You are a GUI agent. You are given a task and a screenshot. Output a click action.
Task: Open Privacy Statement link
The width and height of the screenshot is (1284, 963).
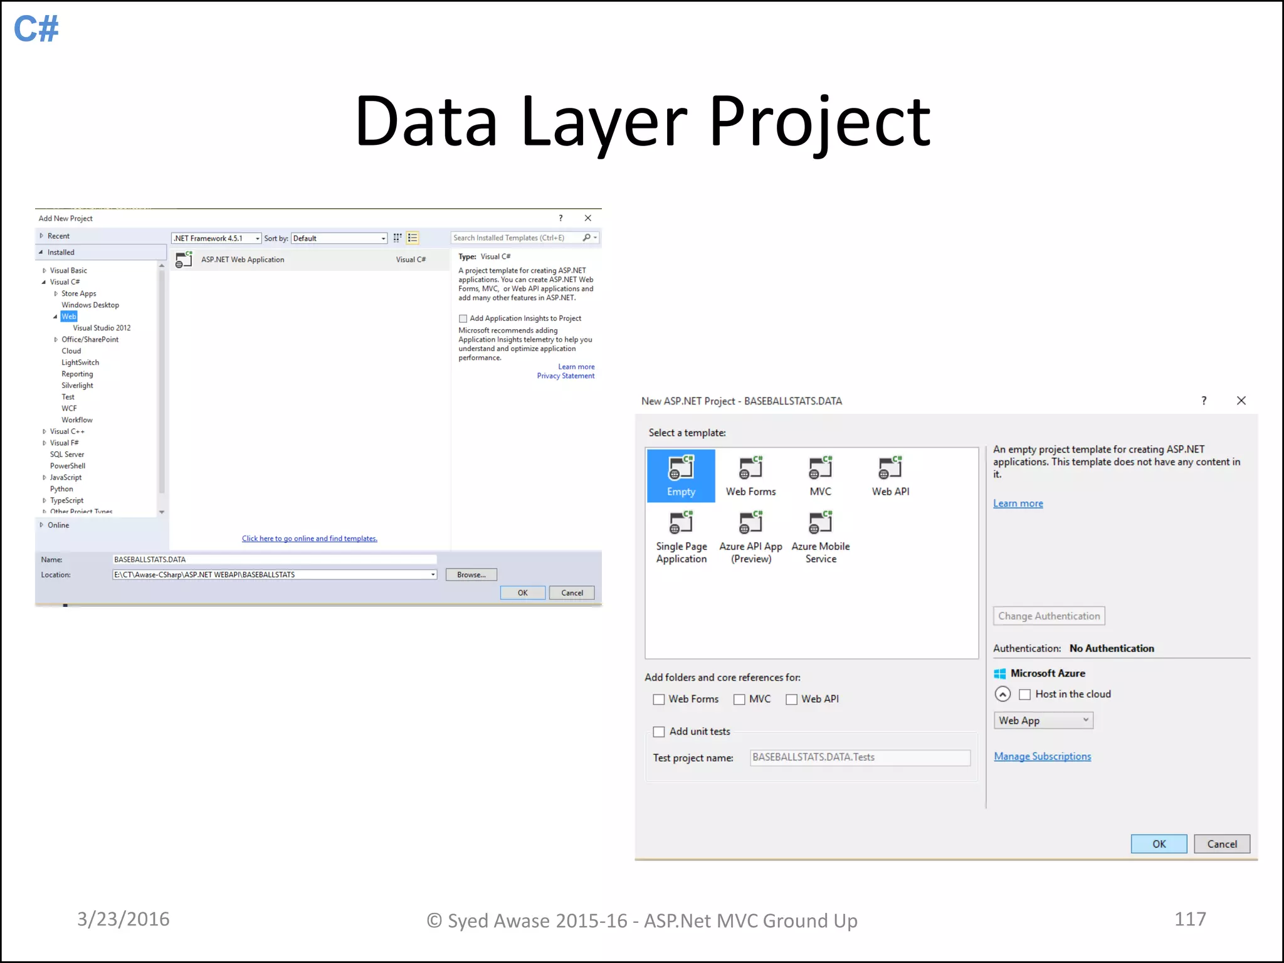tap(566, 376)
